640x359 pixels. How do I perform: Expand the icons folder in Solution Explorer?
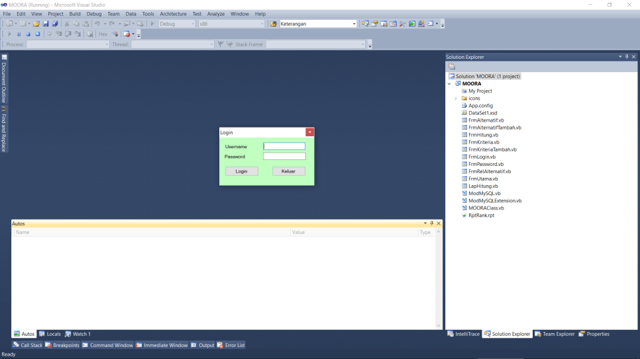click(x=455, y=99)
